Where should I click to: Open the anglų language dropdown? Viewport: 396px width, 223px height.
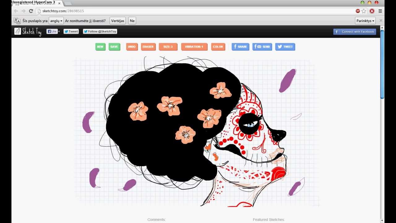pos(56,21)
